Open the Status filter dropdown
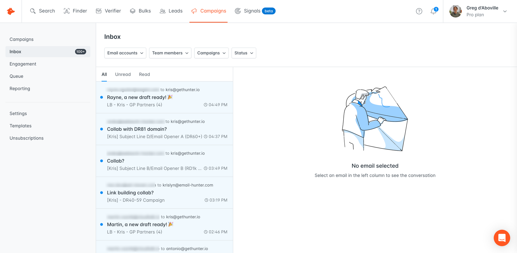 point(244,53)
